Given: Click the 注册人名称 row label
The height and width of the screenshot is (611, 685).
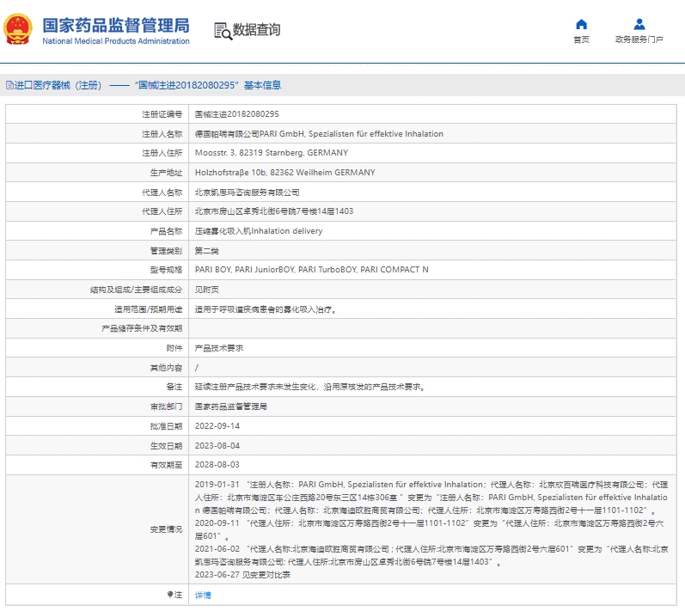Looking at the screenshot, I should point(162,134).
